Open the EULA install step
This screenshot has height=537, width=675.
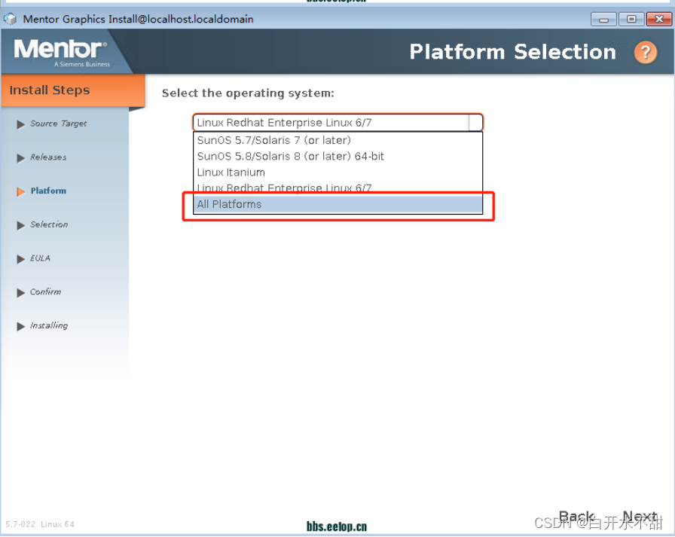pos(40,258)
